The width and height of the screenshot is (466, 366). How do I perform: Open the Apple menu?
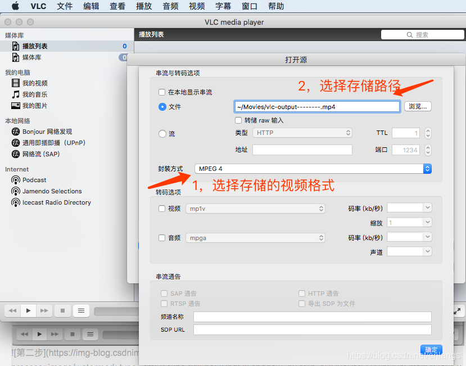tap(15, 6)
